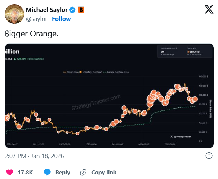This screenshot has height=179, width=218.
Task: Follow the @saylor account
Action: pos(61,19)
